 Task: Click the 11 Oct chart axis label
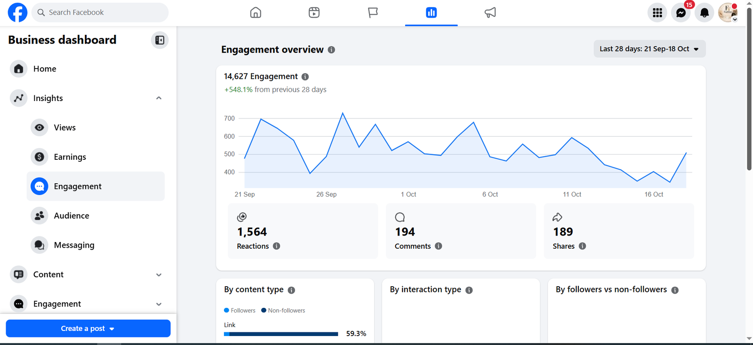tap(572, 194)
